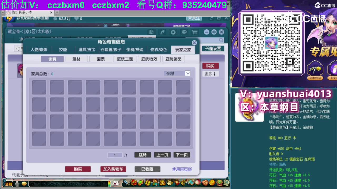Click the yellow smiley face icon in game bar
The width and height of the screenshot is (337, 189).
pos(212,182)
